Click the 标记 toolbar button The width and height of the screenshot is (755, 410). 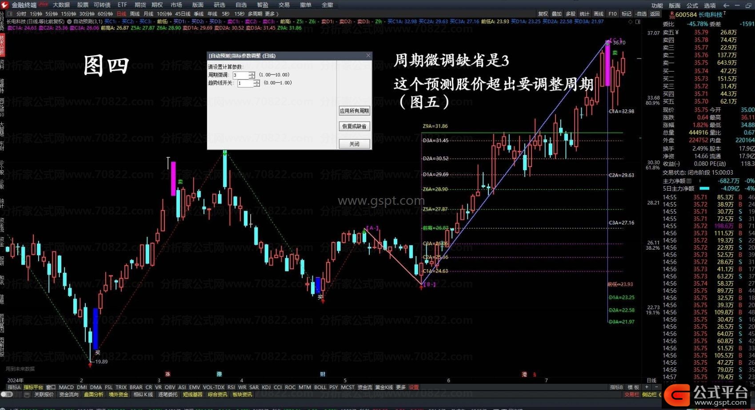point(626,14)
